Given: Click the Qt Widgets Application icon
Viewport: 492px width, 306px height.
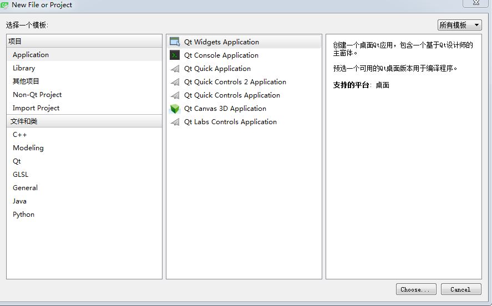Looking at the screenshot, I should coord(175,42).
